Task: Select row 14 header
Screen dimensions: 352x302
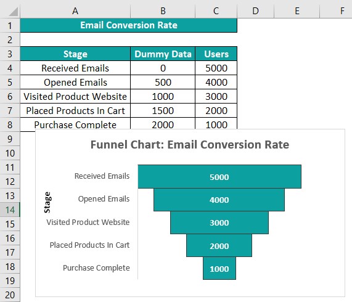Action: pyautogui.click(x=10, y=210)
